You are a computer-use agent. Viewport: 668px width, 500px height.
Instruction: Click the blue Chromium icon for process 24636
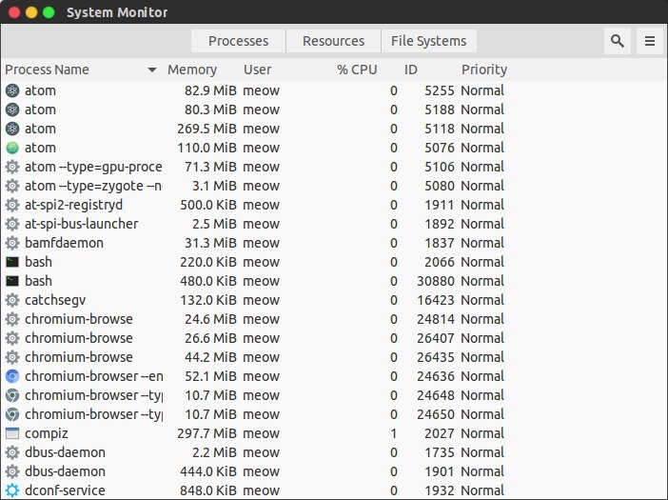tap(12, 376)
